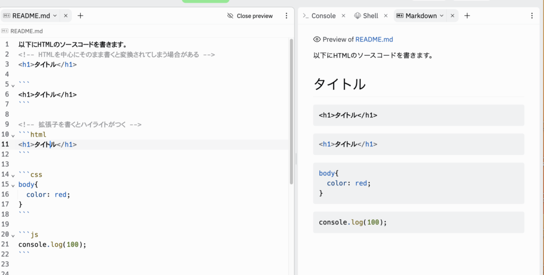Screen dimensions: 544x275
Task: Collapse the js code block fold at line 20
Action: click(x=13, y=236)
